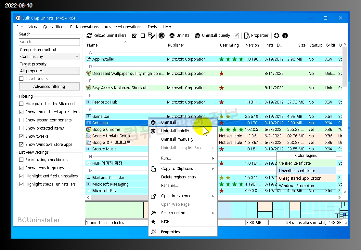This screenshot has height=250, width=361.
Task: Sort list by the Name column header
Action: [125, 45]
